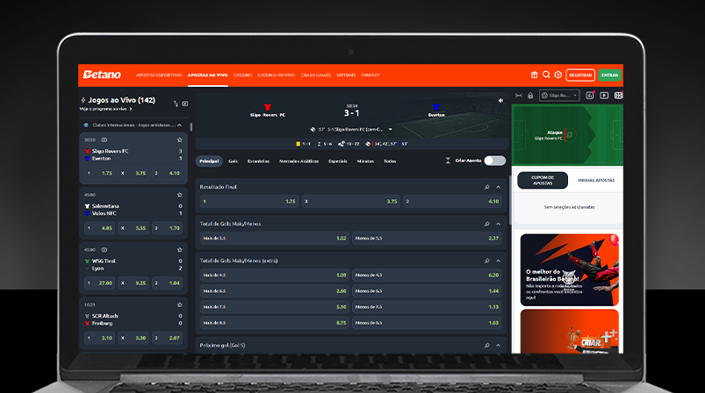Click the Registrar button
The width and height of the screenshot is (705, 393).
click(579, 75)
